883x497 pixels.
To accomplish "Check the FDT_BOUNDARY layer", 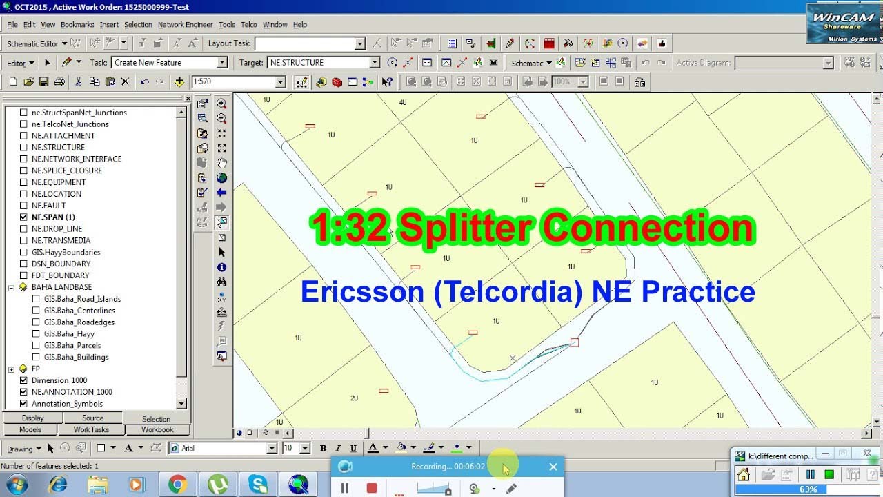I will click(x=24, y=275).
